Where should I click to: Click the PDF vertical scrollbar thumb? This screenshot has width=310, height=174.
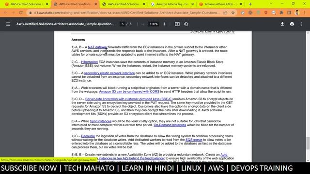tap(308, 143)
